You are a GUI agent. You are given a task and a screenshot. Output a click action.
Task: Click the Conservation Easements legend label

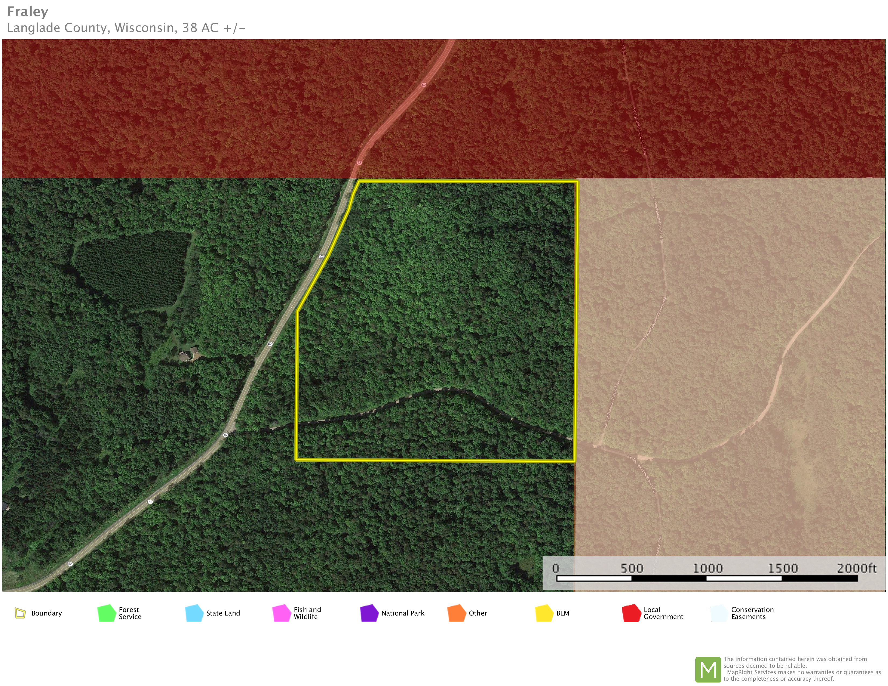click(752, 613)
